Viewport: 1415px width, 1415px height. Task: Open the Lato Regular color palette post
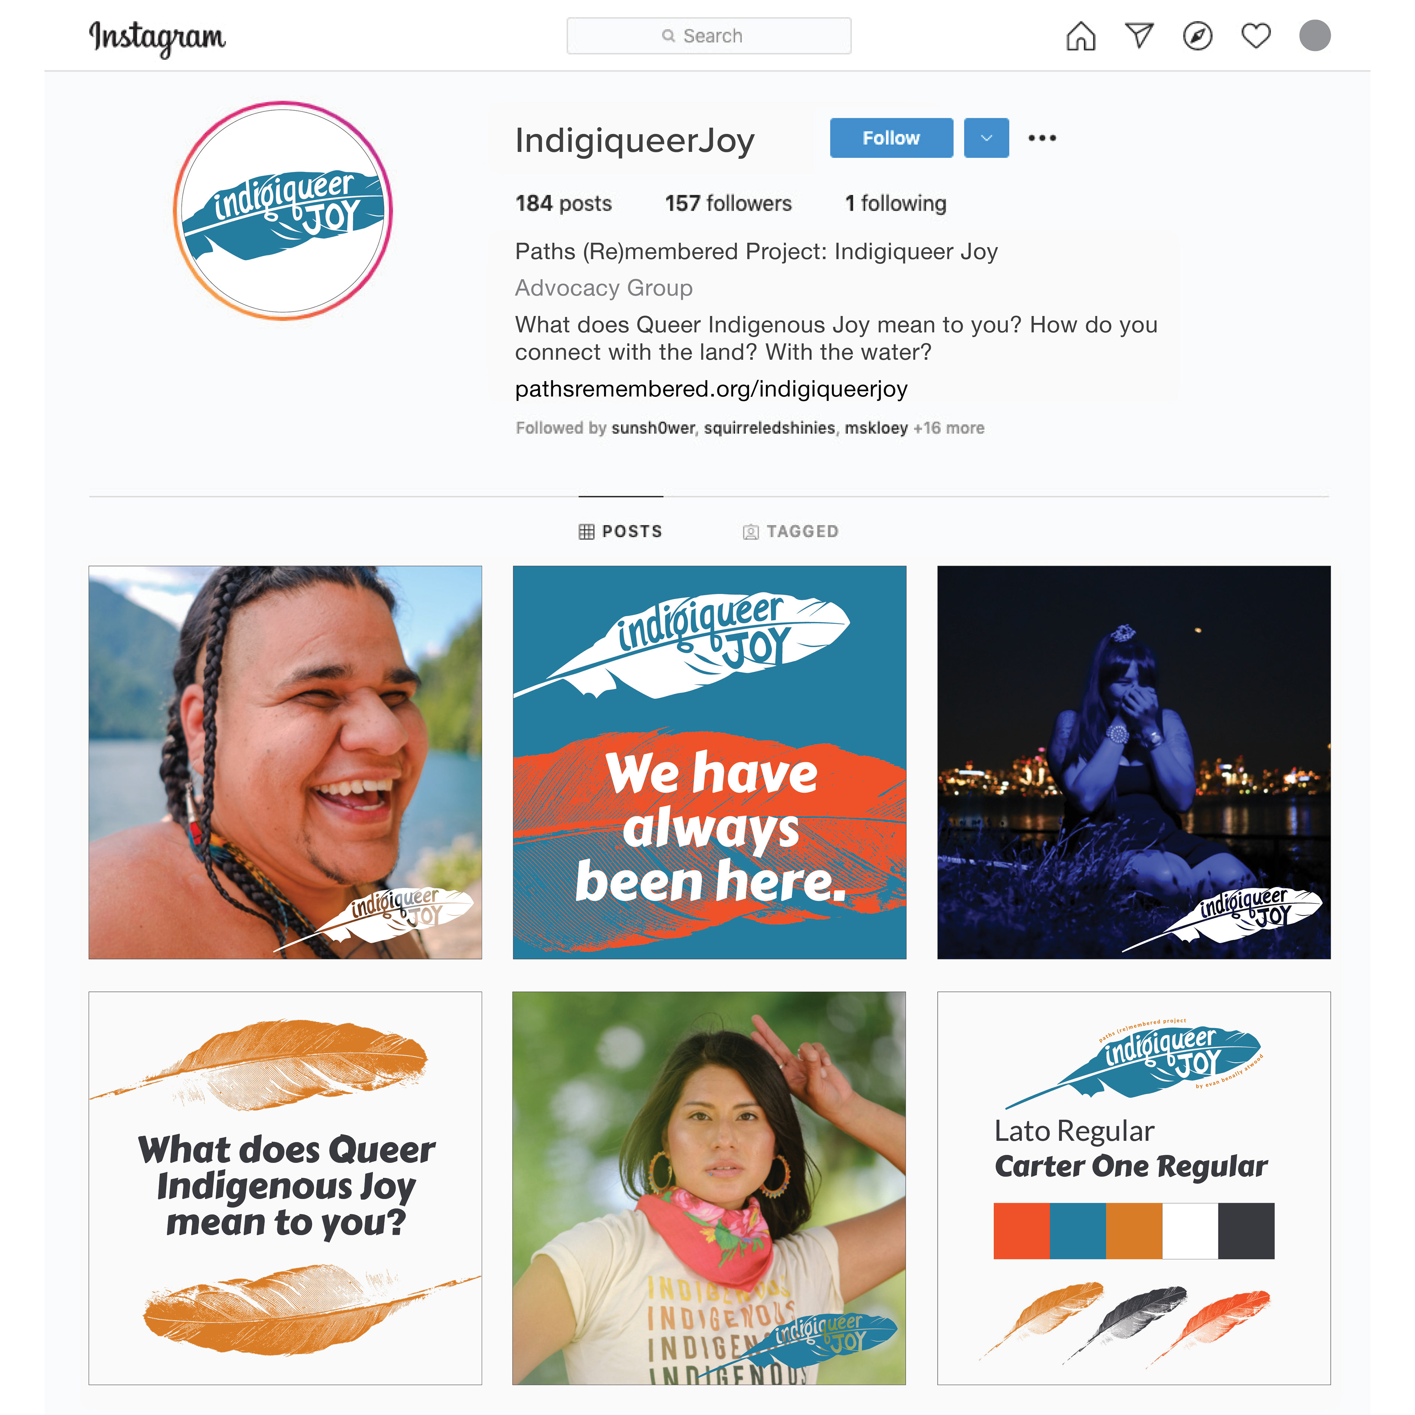(x=1134, y=1188)
